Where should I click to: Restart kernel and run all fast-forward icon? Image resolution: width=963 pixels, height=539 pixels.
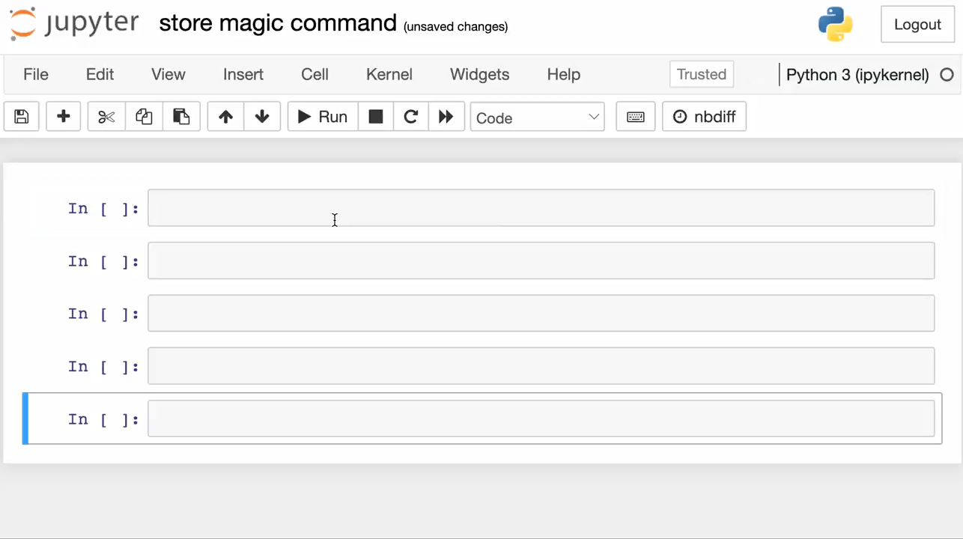pos(446,117)
